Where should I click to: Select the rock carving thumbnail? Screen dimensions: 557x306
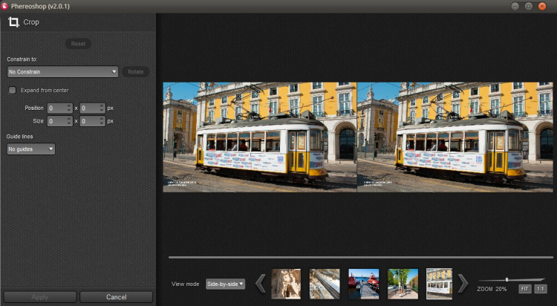(286, 284)
